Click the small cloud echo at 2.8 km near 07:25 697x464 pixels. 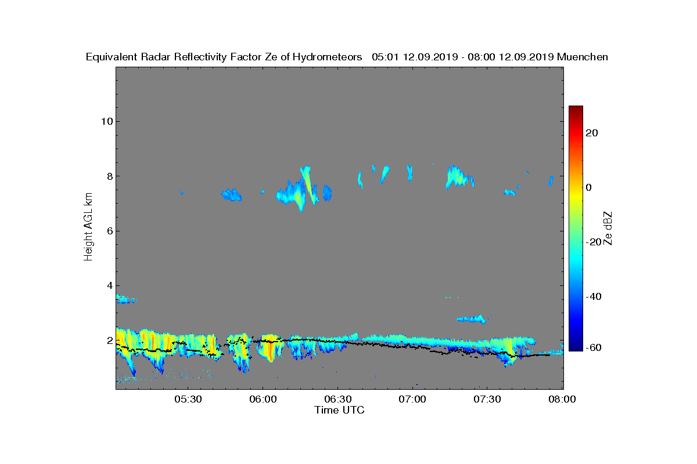point(472,319)
